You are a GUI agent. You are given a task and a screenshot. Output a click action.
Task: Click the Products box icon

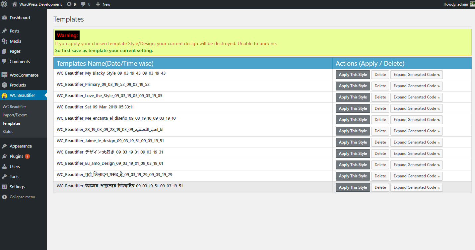click(x=4, y=85)
